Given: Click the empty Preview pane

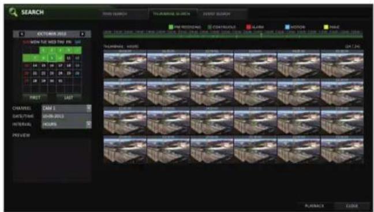Looking at the screenshot, I should [53, 160].
